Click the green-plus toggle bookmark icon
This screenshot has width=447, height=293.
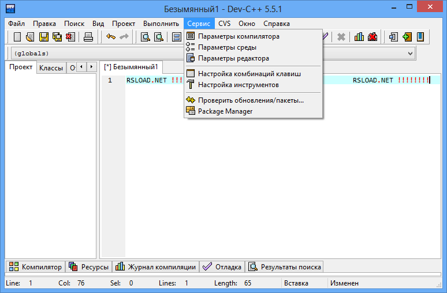coord(407,37)
